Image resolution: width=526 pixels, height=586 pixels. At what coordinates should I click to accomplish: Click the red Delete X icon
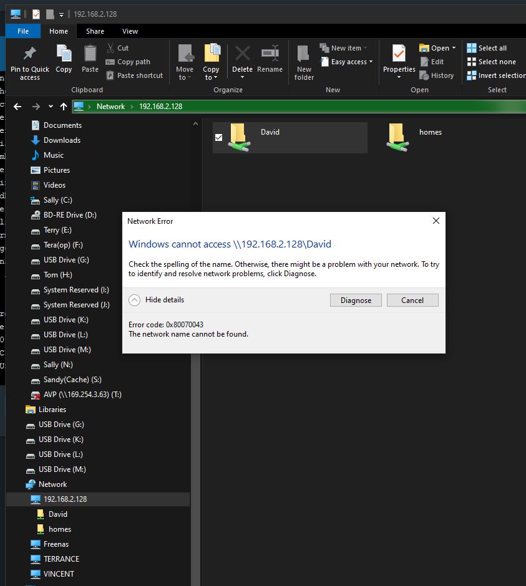coord(243,53)
